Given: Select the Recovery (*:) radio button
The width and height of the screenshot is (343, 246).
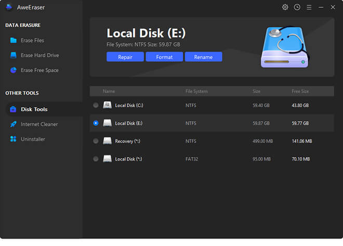Looking at the screenshot, I should click(96, 141).
